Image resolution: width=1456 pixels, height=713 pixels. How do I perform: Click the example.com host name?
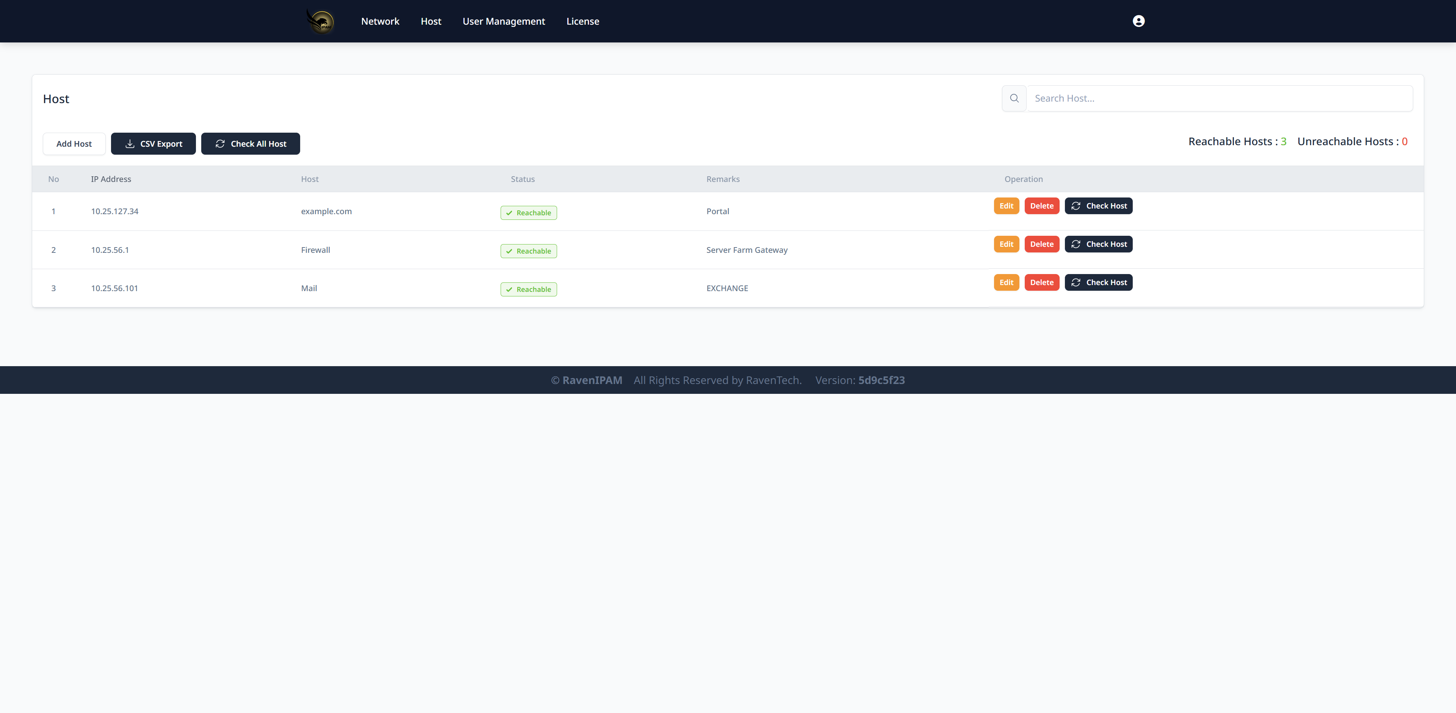326,212
